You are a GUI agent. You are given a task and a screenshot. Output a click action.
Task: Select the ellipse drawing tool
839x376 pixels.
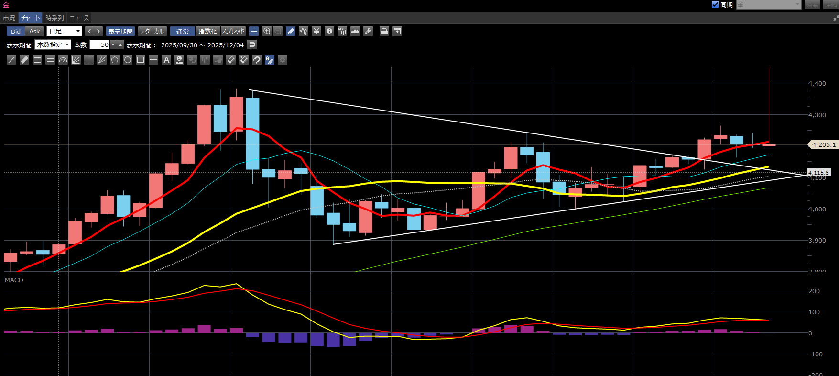(128, 60)
